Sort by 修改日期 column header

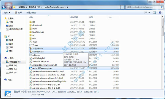pos(74,17)
